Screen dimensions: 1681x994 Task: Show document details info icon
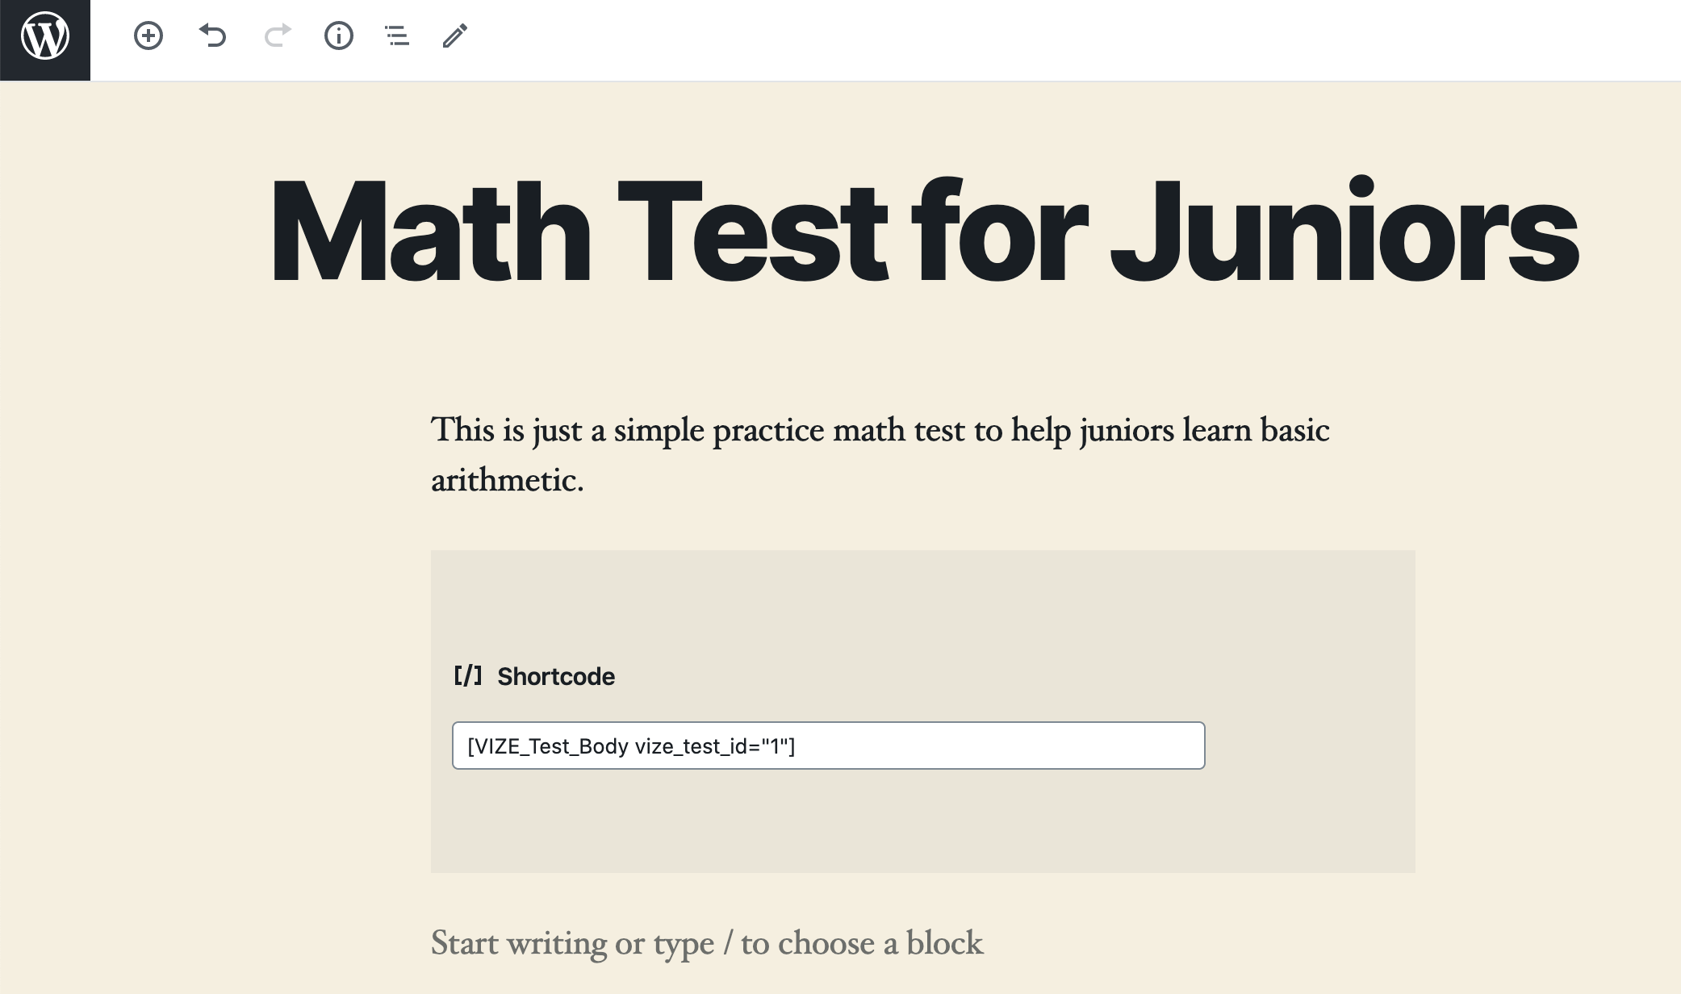point(339,36)
